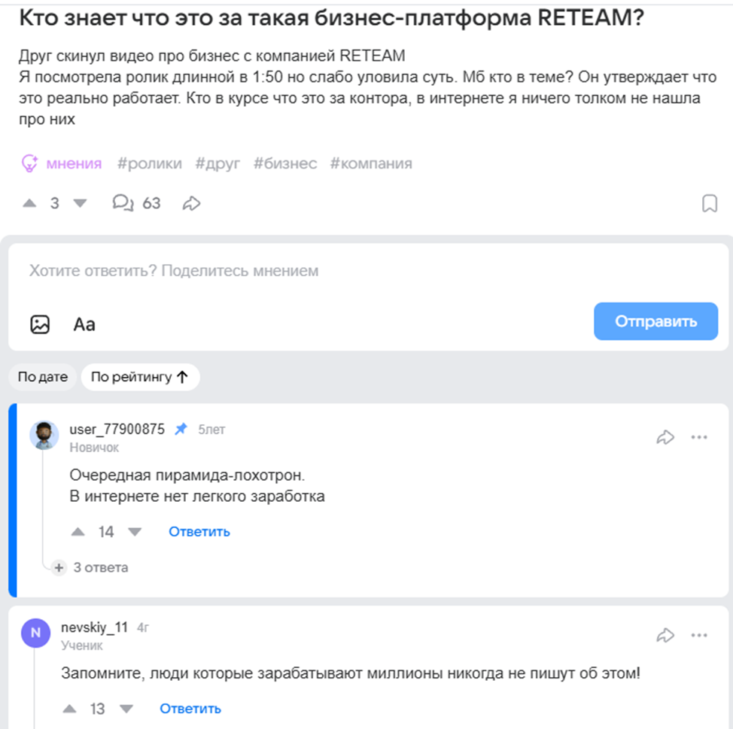
Task: Share the user_77900875 comment
Action: coord(665,437)
